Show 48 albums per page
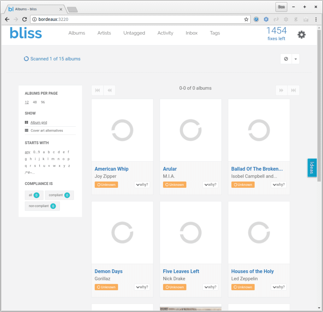The image size is (323, 312). [35, 102]
